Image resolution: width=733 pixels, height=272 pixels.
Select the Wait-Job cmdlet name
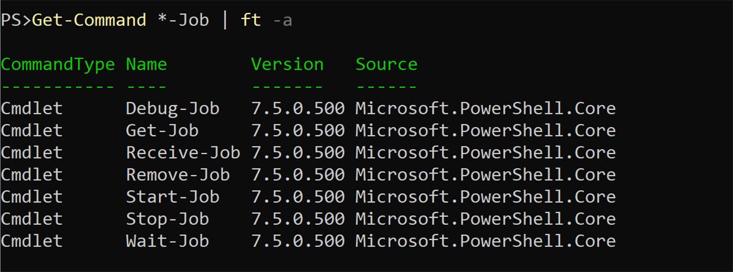pos(167,241)
